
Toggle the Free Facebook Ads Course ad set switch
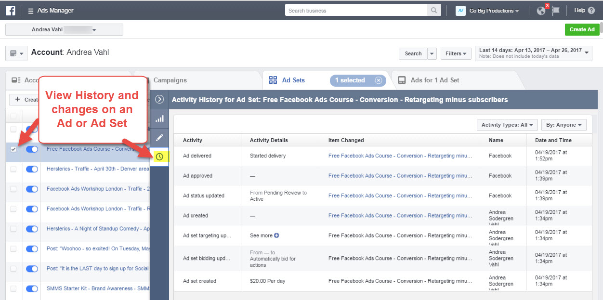tap(32, 149)
